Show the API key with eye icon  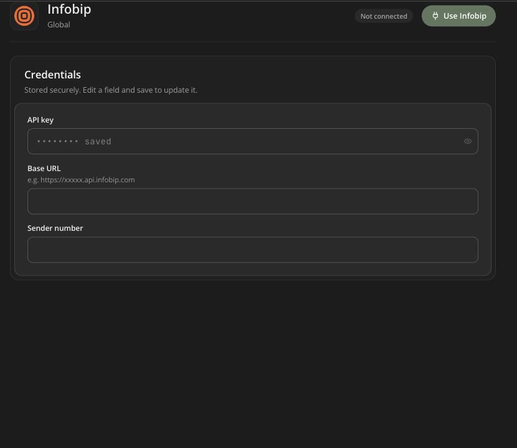468,141
